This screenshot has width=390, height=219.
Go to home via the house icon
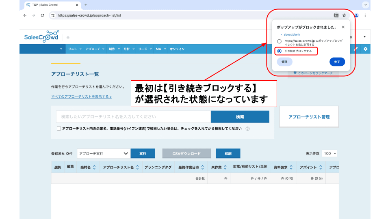point(68,37)
